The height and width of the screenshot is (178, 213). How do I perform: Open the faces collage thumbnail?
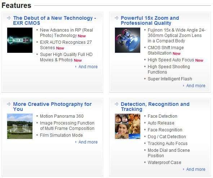pyautogui.click(x=128, y=126)
